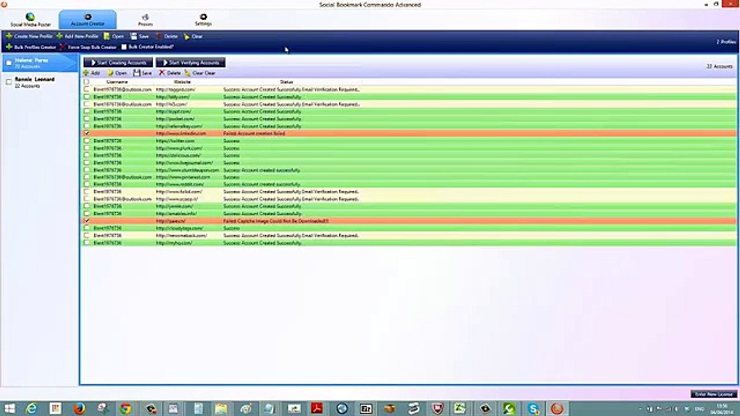Click Delete in the profiles toolbar
The image size is (740, 416).
(x=167, y=36)
